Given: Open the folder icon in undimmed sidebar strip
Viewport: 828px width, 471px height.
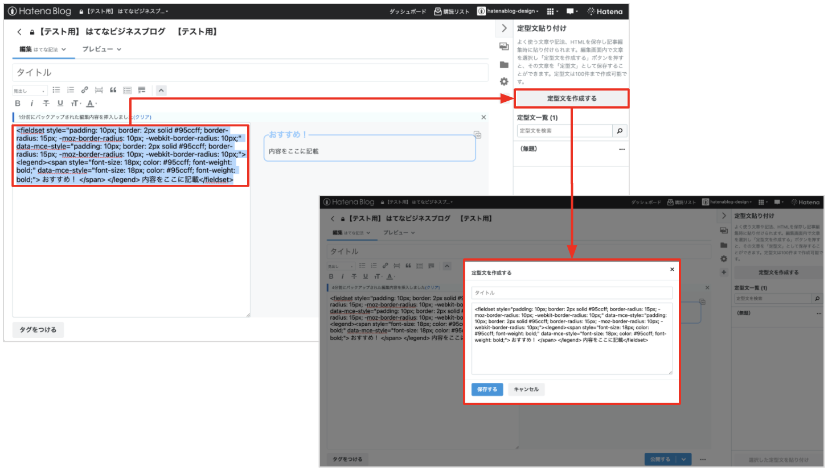Looking at the screenshot, I should point(504,64).
